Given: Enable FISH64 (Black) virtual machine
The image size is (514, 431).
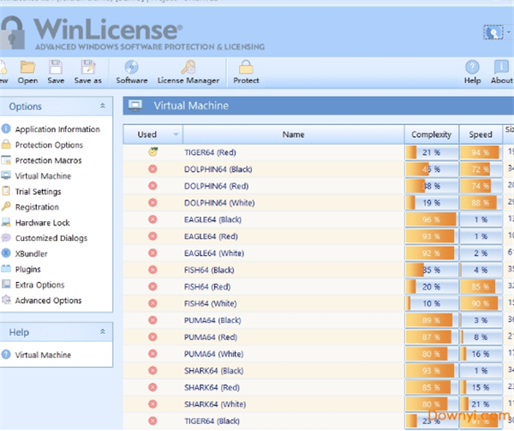Looking at the screenshot, I should click(x=152, y=270).
